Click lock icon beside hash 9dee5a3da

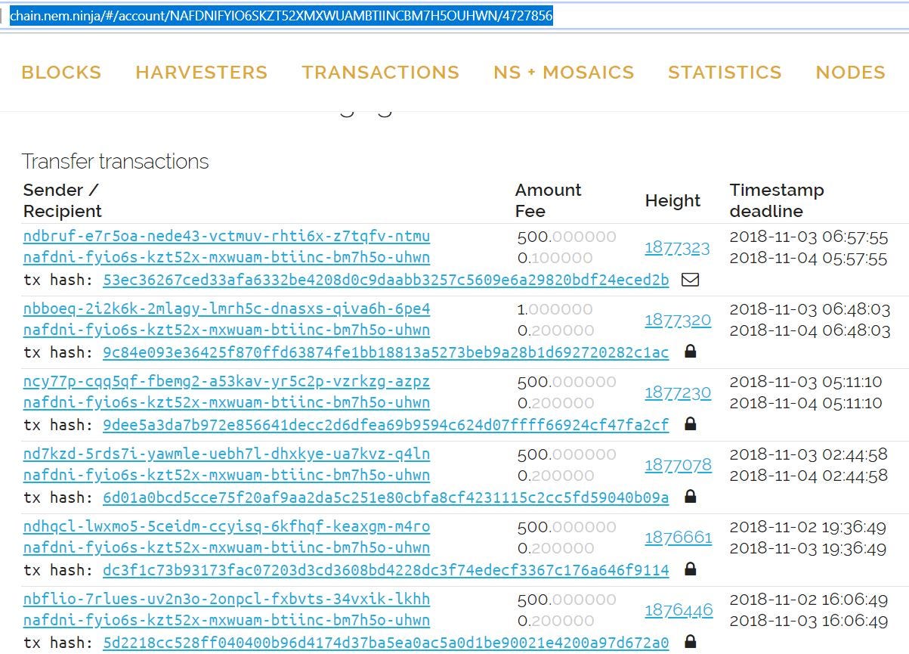coord(690,424)
